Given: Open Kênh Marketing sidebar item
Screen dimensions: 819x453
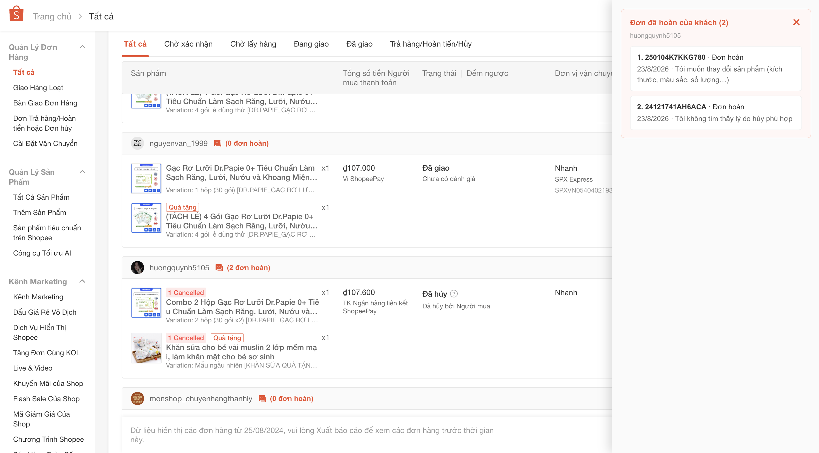Looking at the screenshot, I should coord(38,297).
